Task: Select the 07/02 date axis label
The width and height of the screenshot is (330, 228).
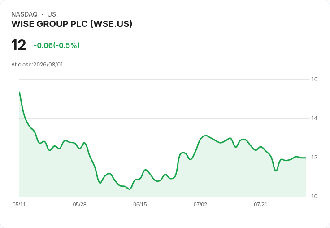Action: point(200,204)
